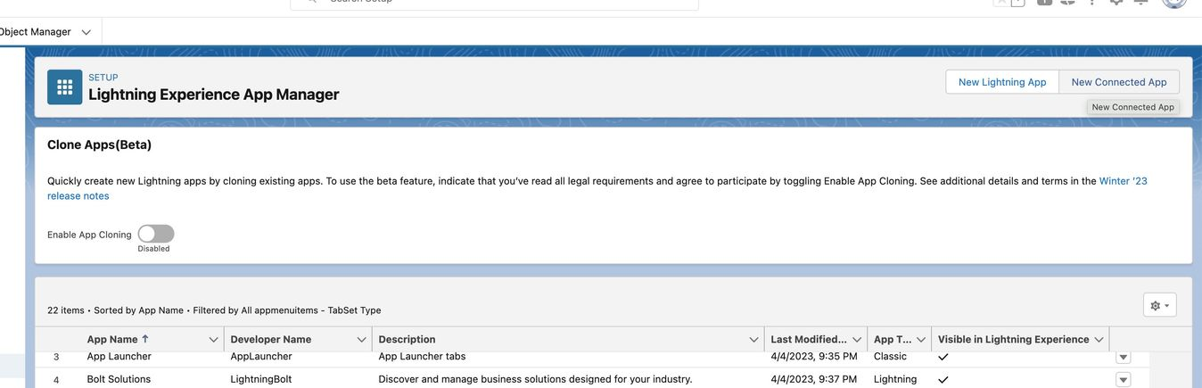Enable the App Cloning toggle

[x=156, y=234]
